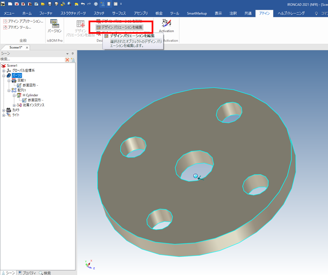
Task: Select H Cylinder in the scene tree
Action: pyautogui.click(x=30, y=95)
